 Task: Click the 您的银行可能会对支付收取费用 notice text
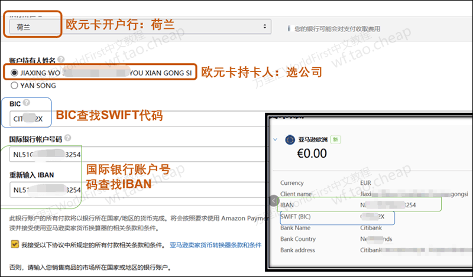(x=337, y=29)
